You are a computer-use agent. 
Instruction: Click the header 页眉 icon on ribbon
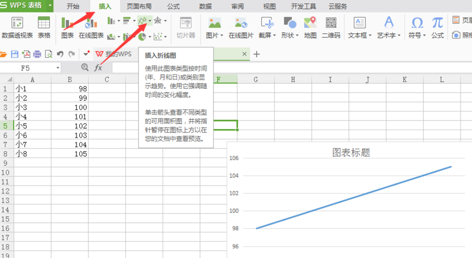coord(456,20)
